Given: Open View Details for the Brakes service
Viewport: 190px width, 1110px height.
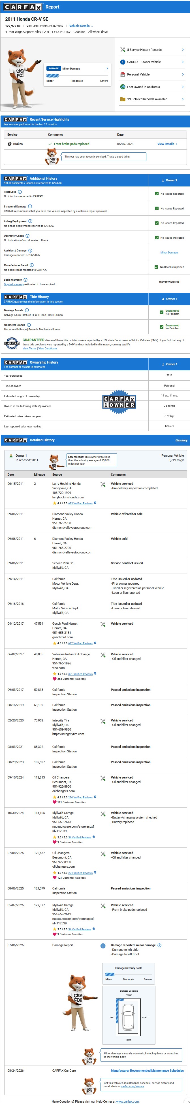Looking at the screenshot, I should 167,144.
